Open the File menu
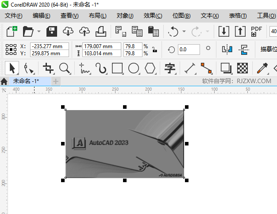277x214 pixels. click(x=14, y=16)
